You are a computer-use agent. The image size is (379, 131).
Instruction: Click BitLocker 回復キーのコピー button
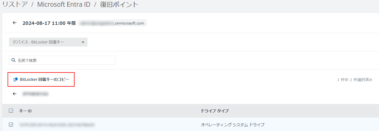(x=41, y=79)
